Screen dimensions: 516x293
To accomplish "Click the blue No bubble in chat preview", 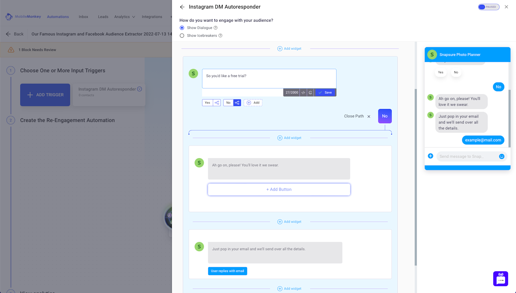I will point(498,87).
